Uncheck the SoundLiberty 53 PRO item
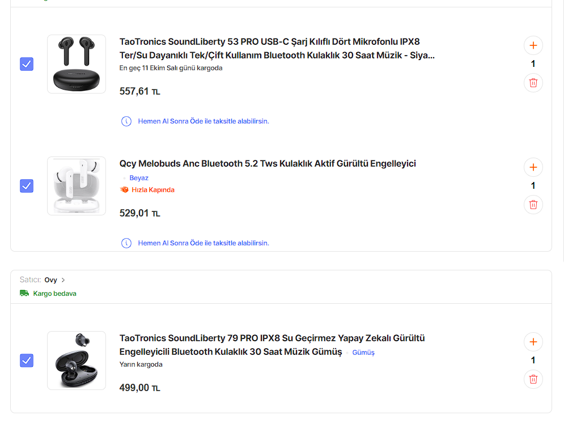Image resolution: width=564 pixels, height=424 pixels. pos(27,64)
